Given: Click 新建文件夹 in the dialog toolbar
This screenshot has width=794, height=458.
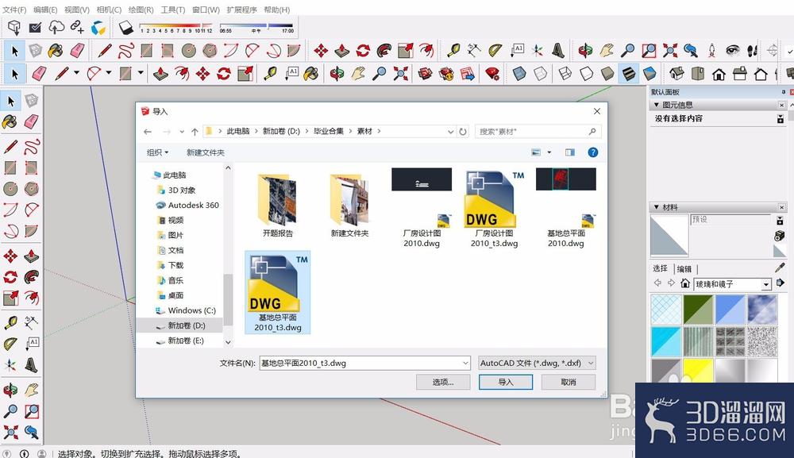Looking at the screenshot, I should [205, 152].
